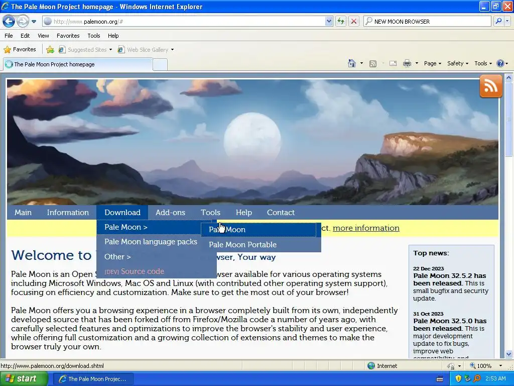This screenshot has width=514, height=386.
Task: Select Other > submenu entry
Action: point(157,257)
